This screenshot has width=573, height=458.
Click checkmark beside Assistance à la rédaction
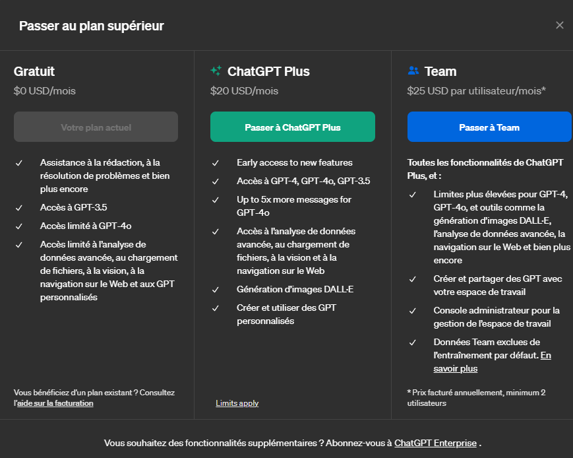[x=19, y=163]
